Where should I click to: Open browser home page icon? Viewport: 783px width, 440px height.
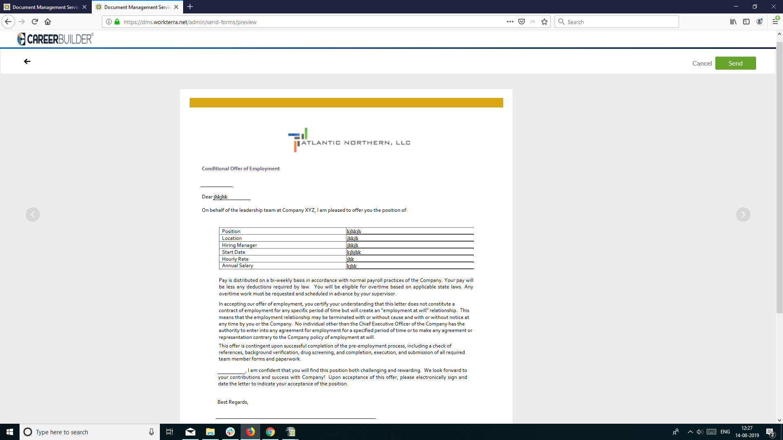[x=48, y=22]
